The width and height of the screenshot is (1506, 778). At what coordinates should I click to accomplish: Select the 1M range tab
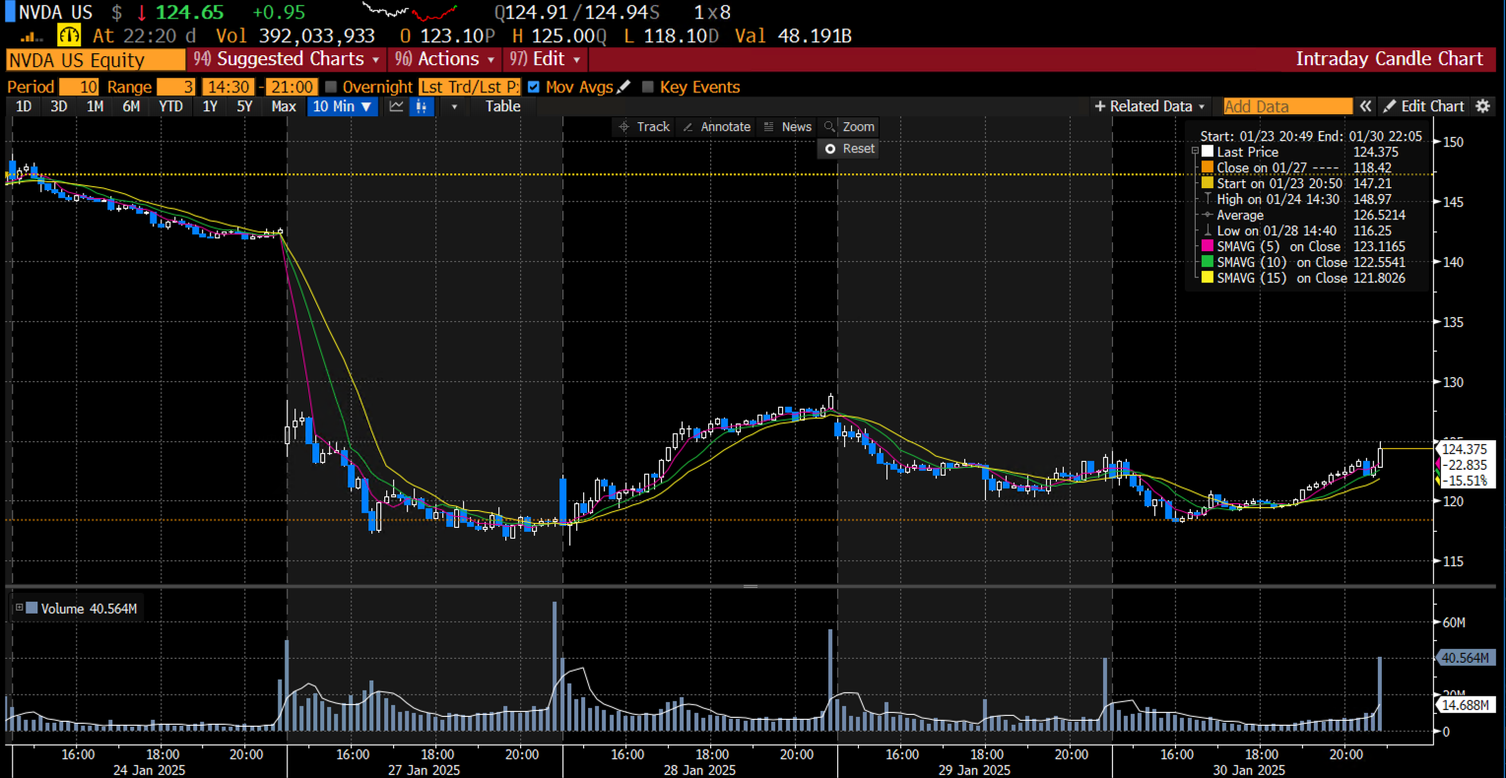click(x=95, y=106)
